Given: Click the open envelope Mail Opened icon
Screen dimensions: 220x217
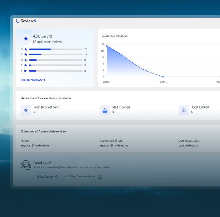Looking at the screenshot, I should click(x=105, y=110).
